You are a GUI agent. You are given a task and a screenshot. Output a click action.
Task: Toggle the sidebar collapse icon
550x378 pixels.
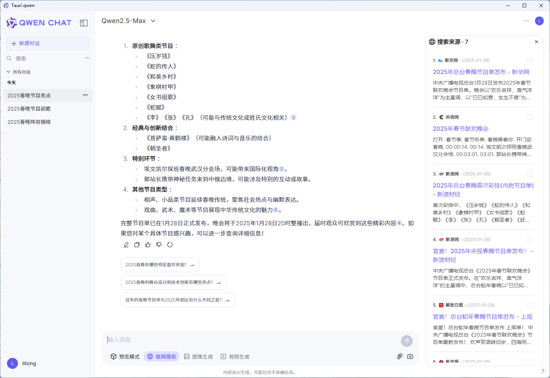84,23
